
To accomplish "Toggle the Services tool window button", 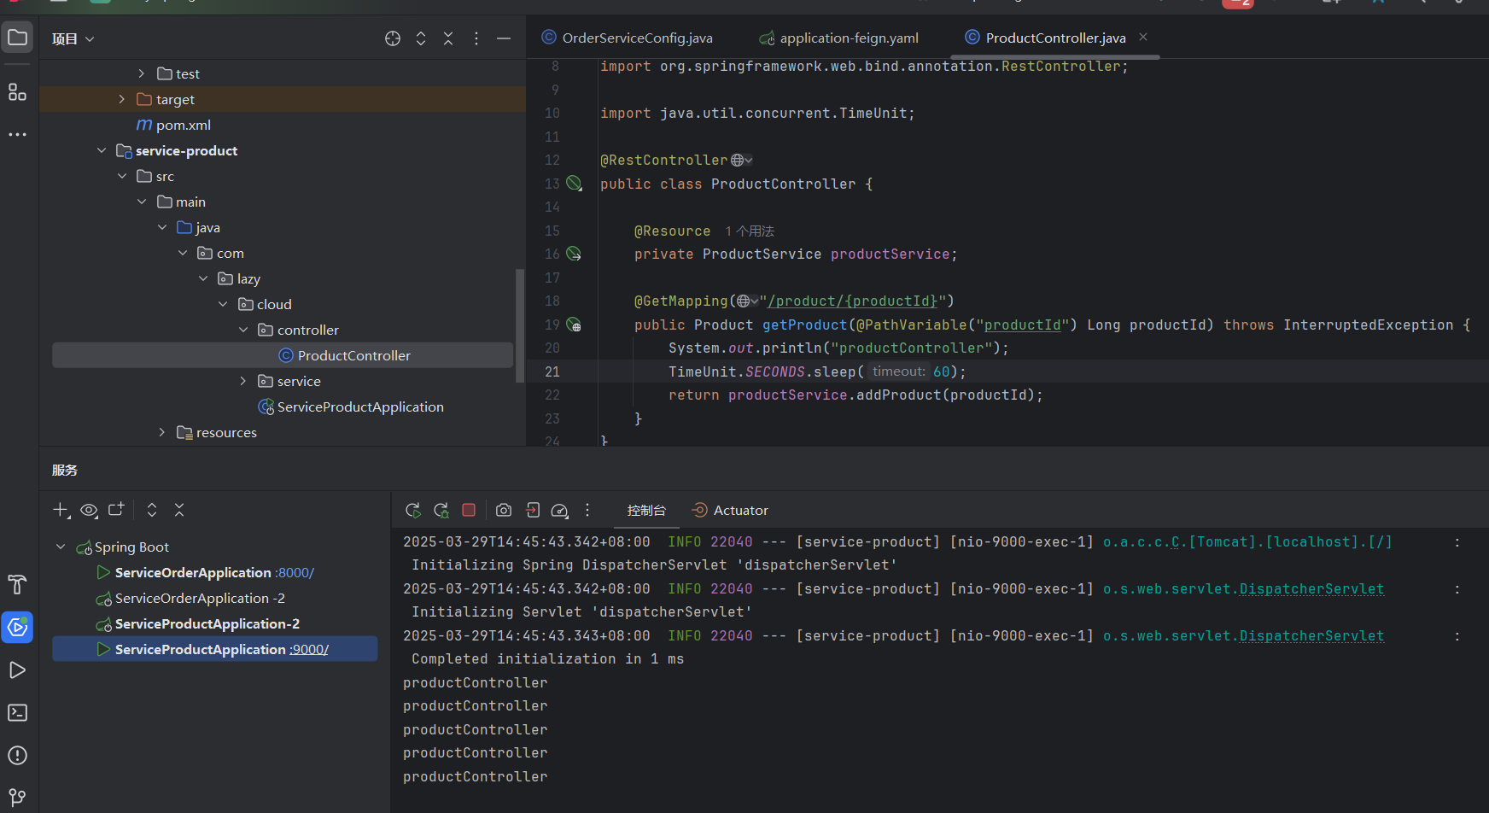I will pos(17,628).
